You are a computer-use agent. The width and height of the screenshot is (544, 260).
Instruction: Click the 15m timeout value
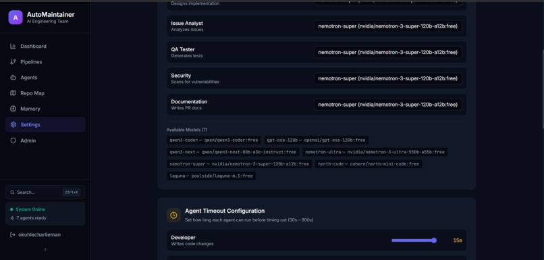(458, 240)
